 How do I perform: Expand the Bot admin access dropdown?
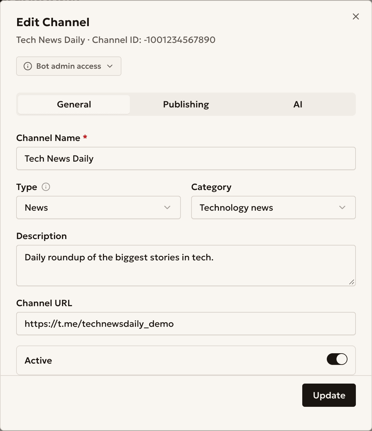point(69,66)
